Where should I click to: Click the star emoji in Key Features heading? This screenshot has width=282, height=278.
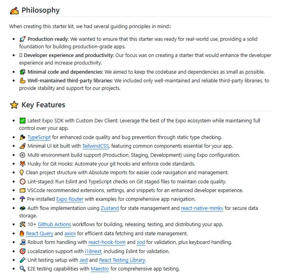(x=14, y=105)
